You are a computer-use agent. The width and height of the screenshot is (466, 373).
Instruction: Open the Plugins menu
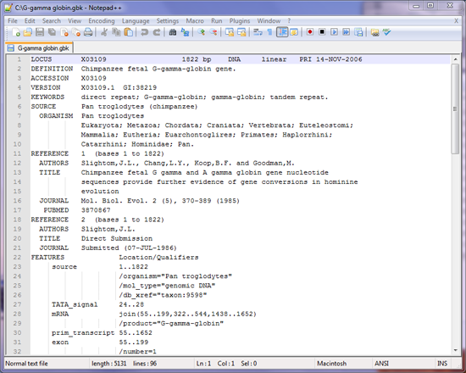(x=240, y=21)
